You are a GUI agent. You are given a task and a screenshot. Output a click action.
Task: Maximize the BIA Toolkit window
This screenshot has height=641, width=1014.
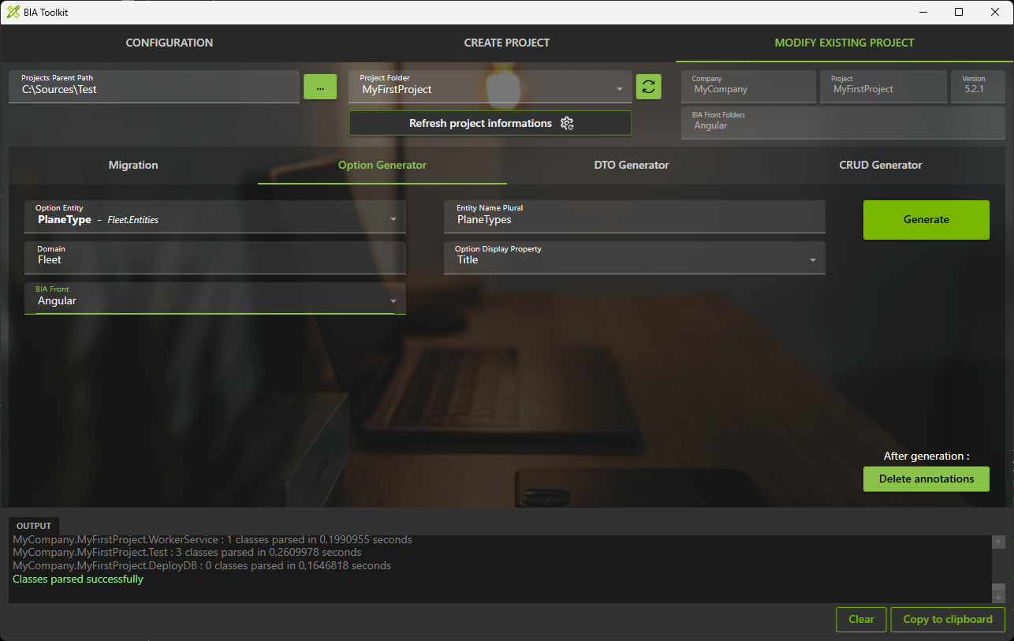(x=959, y=12)
